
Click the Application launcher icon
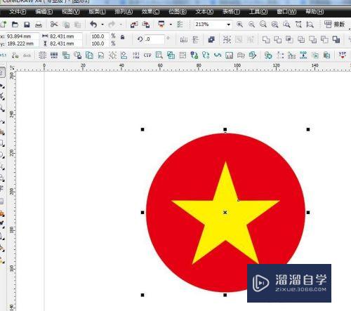[161, 25]
